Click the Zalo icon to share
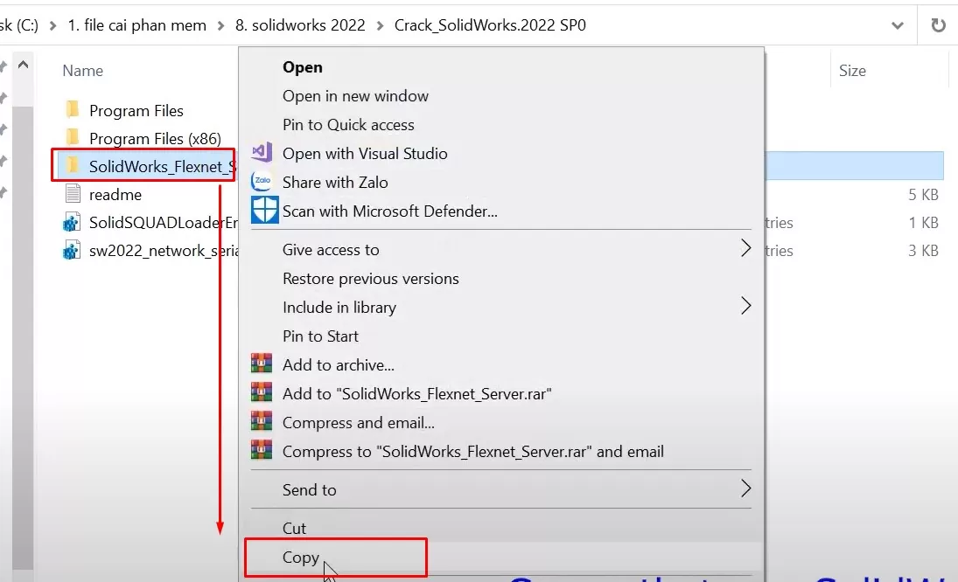Image resolution: width=958 pixels, height=582 pixels. 262,182
